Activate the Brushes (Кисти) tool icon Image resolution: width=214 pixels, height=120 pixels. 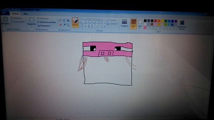point(75,21)
